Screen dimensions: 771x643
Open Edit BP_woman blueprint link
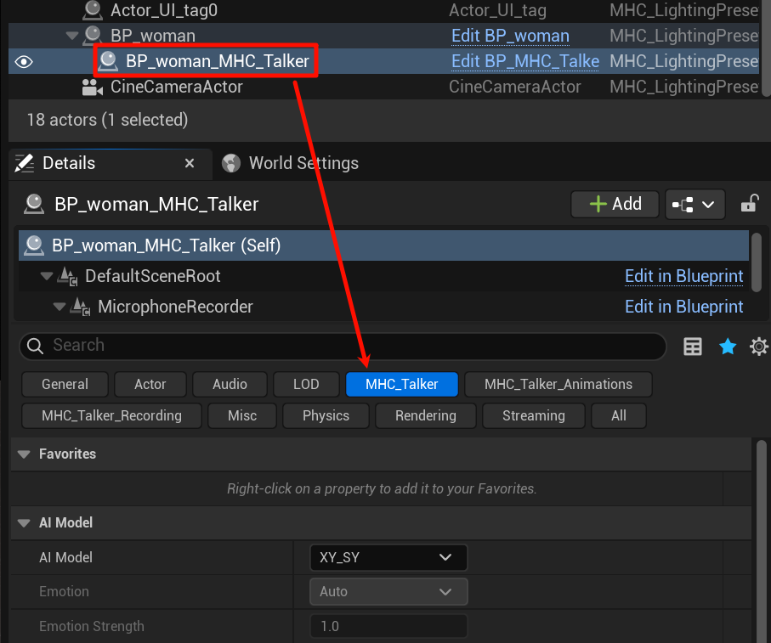coord(510,36)
